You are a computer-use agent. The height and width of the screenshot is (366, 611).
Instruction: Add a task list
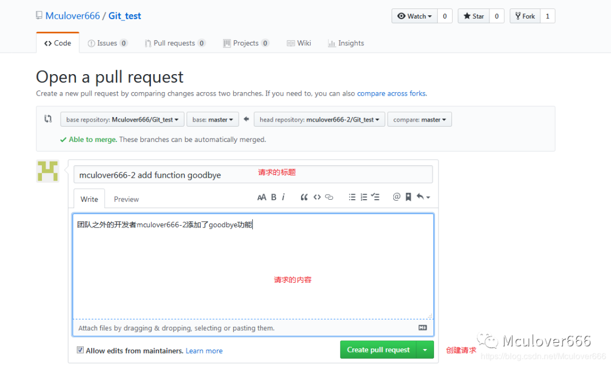point(375,197)
